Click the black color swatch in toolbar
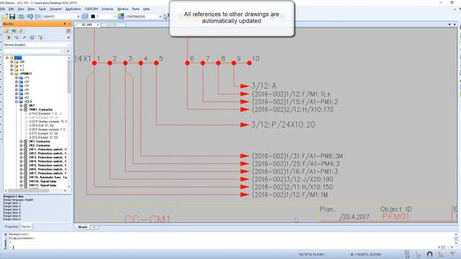 (x=93, y=17)
